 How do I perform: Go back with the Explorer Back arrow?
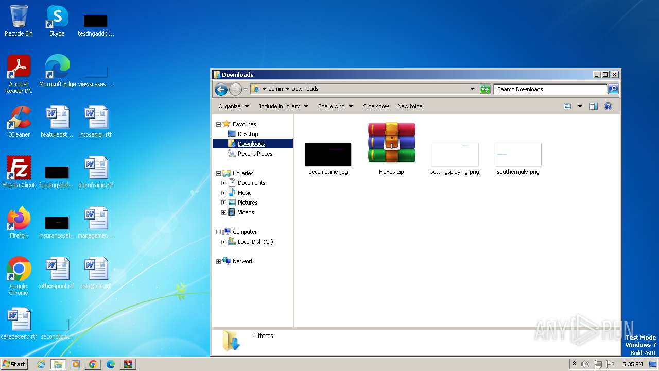pos(221,89)
